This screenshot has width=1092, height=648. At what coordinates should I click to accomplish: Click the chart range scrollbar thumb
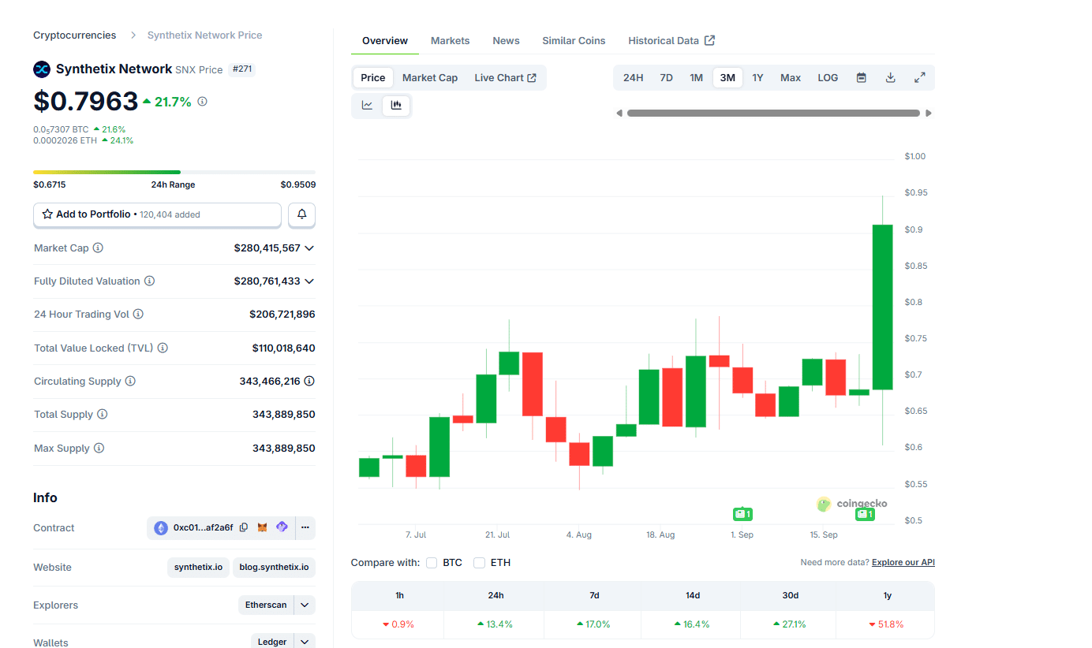point(773,114)
